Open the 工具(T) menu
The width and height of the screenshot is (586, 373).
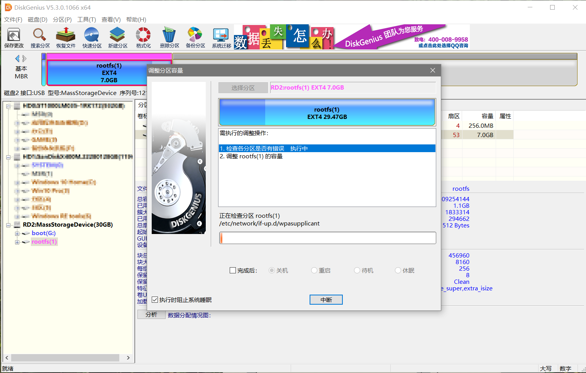coord(86,20)
